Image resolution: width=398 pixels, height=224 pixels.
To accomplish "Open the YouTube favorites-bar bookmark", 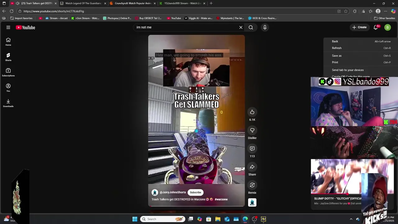I will click(174, 18).
